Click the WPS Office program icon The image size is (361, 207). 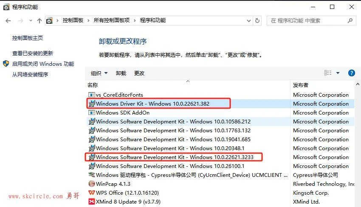(x=92, y=193)
